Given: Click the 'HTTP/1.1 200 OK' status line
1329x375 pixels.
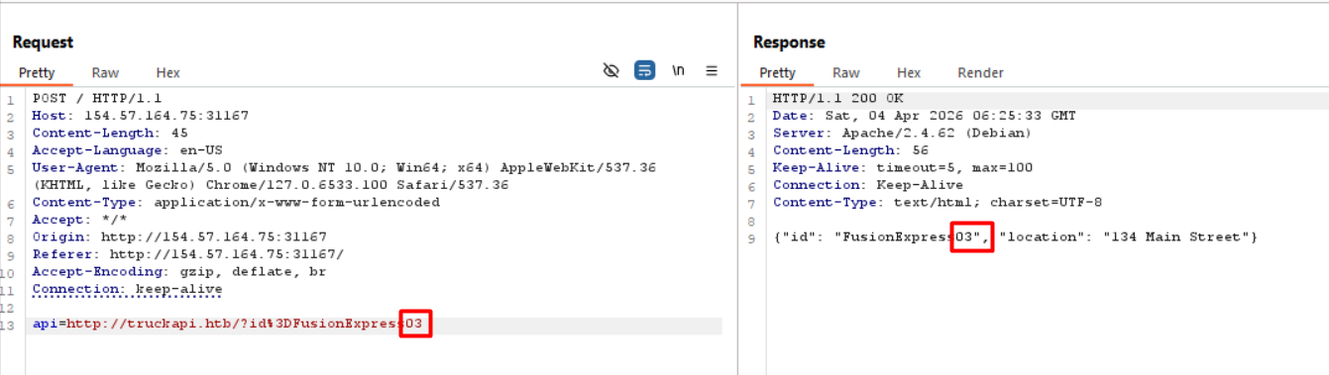Looking at the screenshot, I should [x=837, y=98].
